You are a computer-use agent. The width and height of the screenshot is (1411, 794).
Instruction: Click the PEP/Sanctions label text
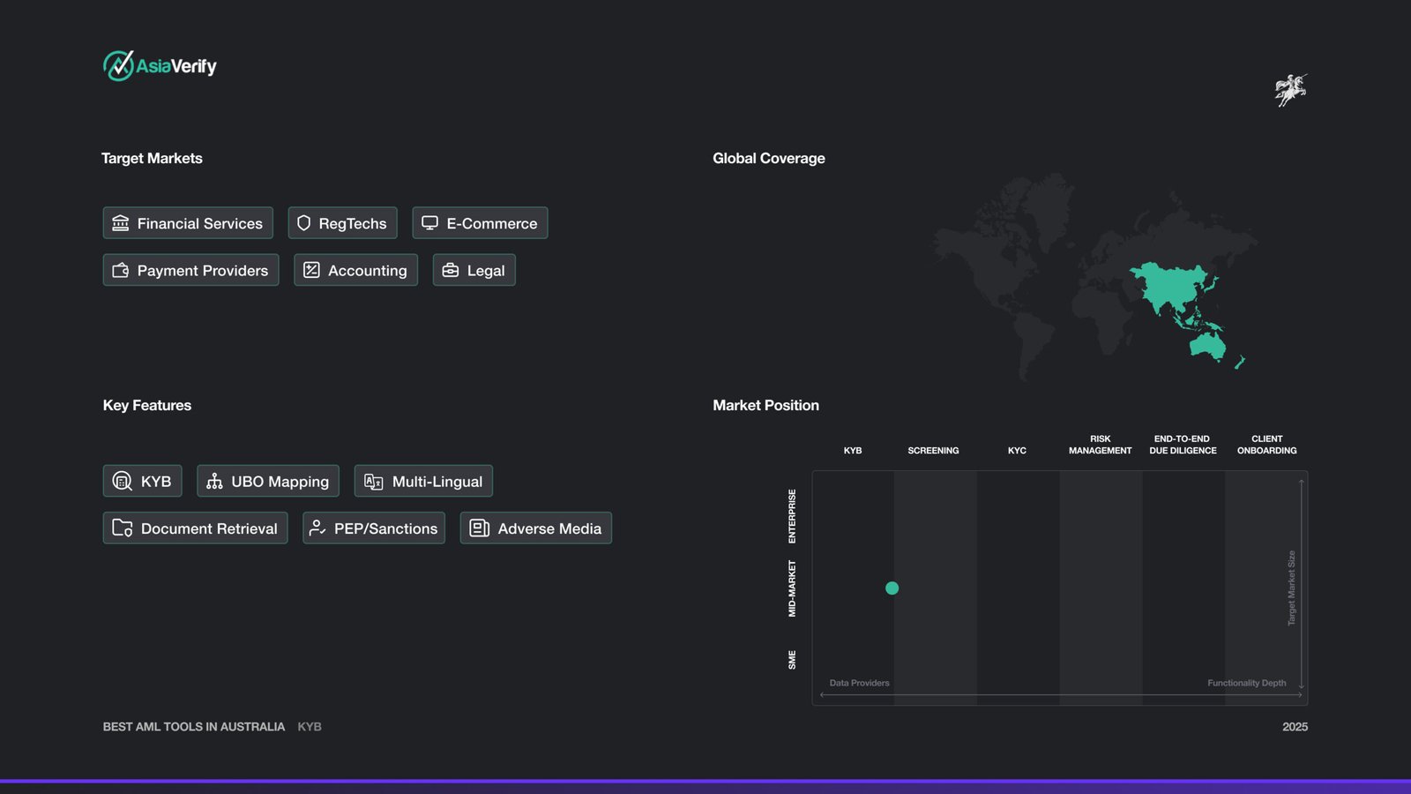pyautogui.click(x=386, y=528)
